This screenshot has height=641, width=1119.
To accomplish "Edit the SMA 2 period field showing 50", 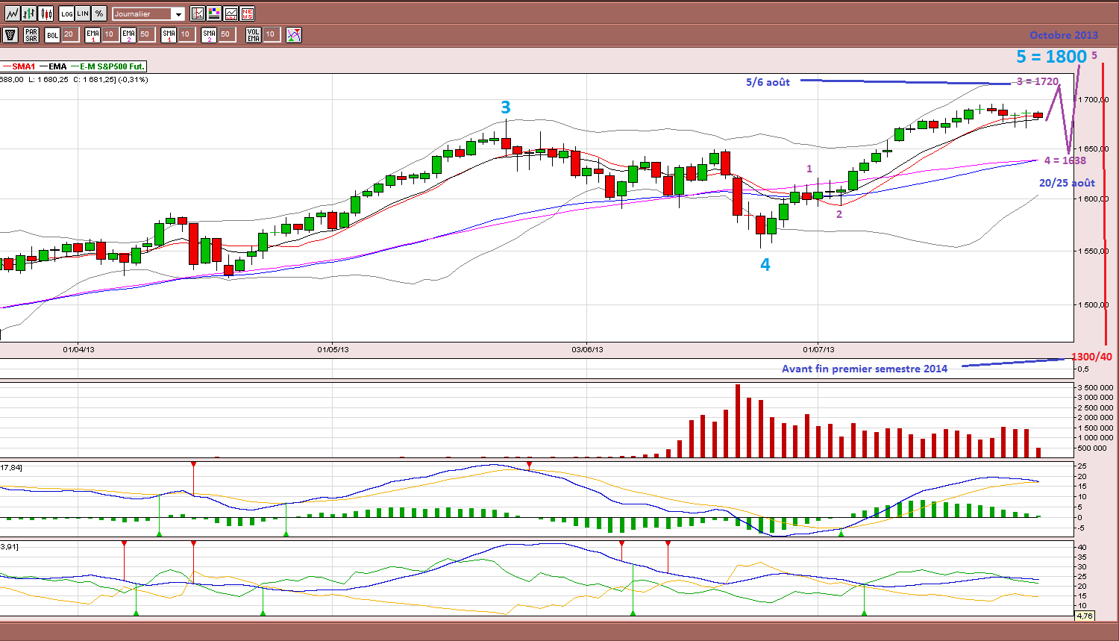I will 226,34.
